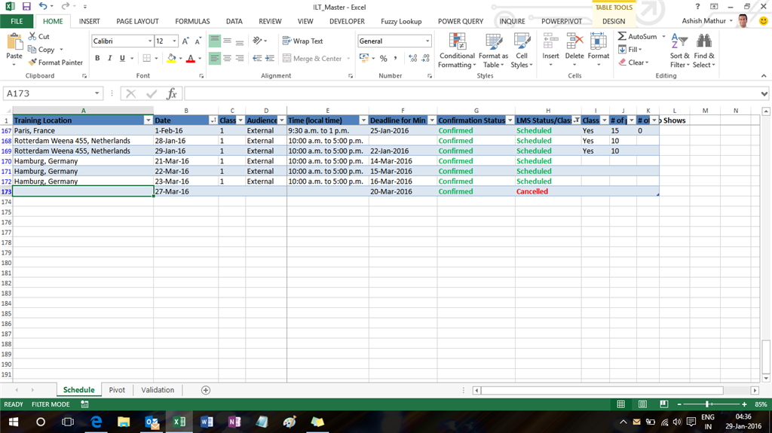
Task: Expand the formula bar
Action: tap(764, 93)
